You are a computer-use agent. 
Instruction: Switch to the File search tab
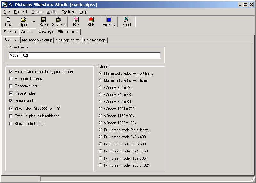coord(68,32)
